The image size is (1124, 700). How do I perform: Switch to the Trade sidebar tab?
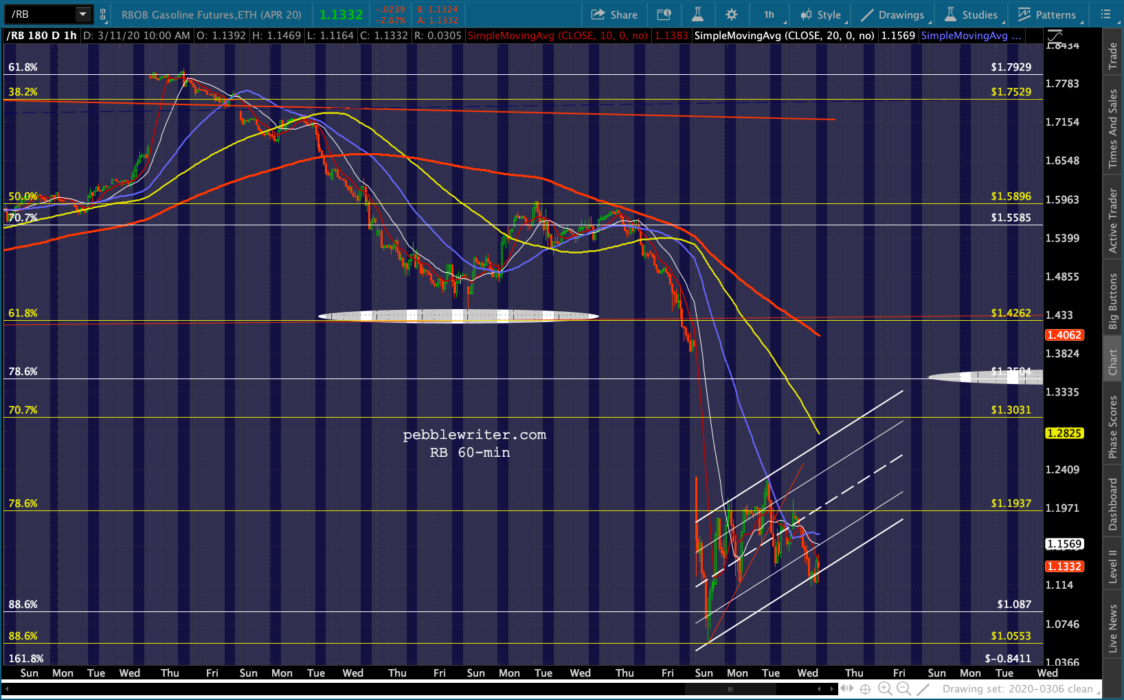1113,56
